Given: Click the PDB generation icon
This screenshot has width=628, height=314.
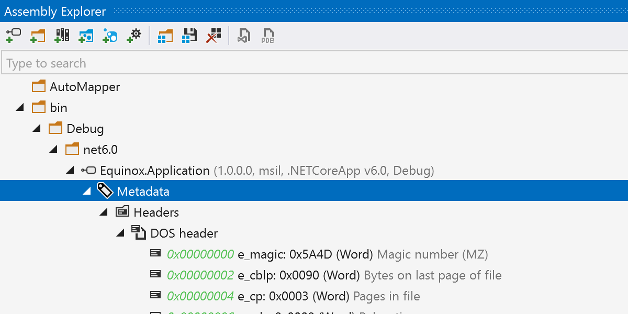Looking at the screenshot, I should (268, 36).
